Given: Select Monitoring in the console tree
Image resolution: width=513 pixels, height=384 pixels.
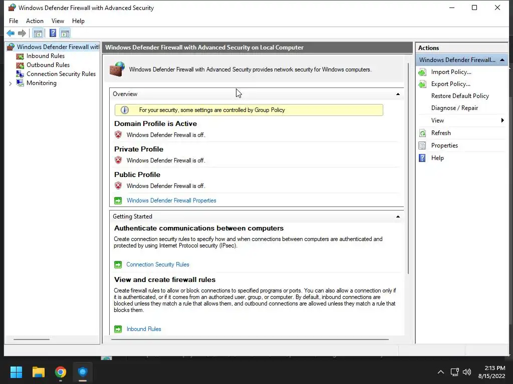Looking at the screenshot, I should pos(42,83).
